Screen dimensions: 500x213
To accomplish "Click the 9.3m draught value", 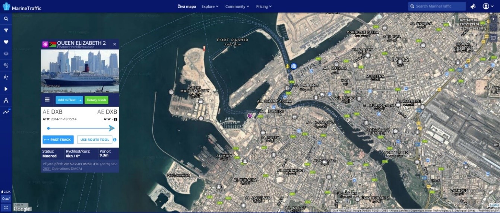I will tap(104, 156).
